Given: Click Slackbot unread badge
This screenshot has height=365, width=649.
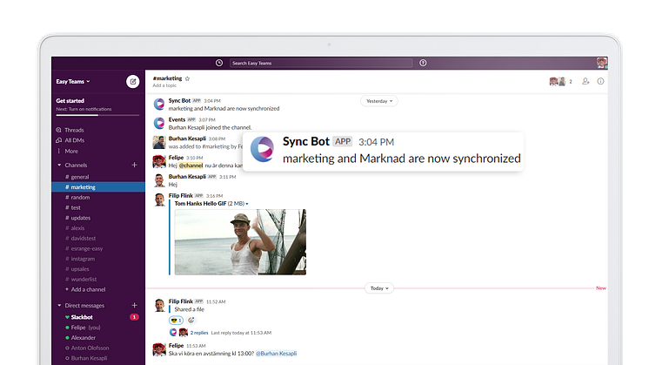Looking at the screenshot, I should pos(134,317).
